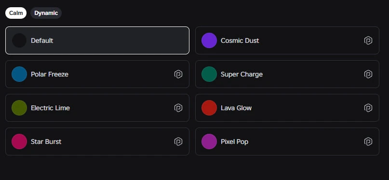Switch to the Dynamic tab

pos(46,13)
